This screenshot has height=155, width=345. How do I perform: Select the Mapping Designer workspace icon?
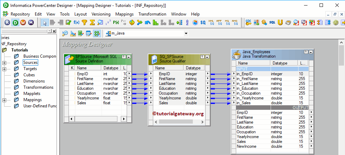pos(97,33)
